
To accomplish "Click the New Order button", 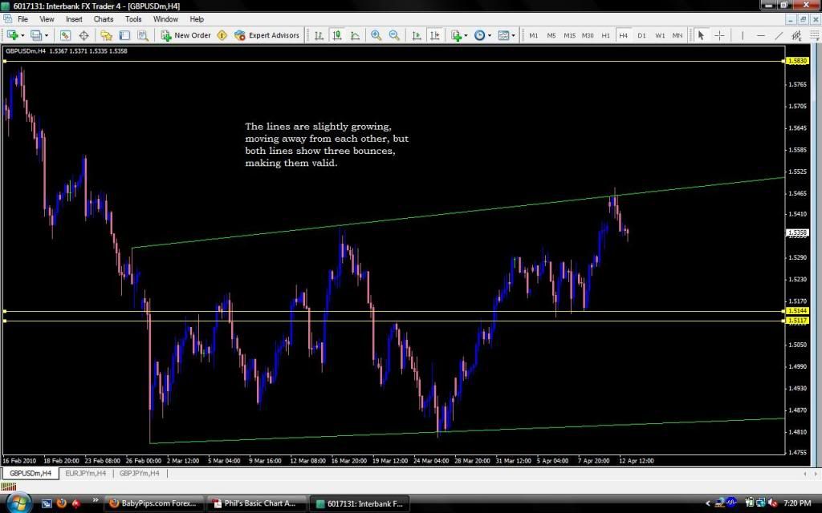I will click(x=186, y=35).
